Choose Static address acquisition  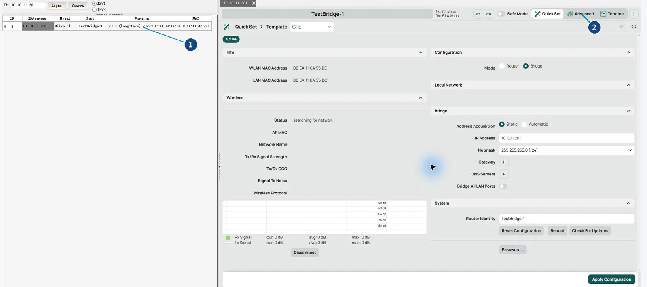pyautogui.click(x=502, y=125)
